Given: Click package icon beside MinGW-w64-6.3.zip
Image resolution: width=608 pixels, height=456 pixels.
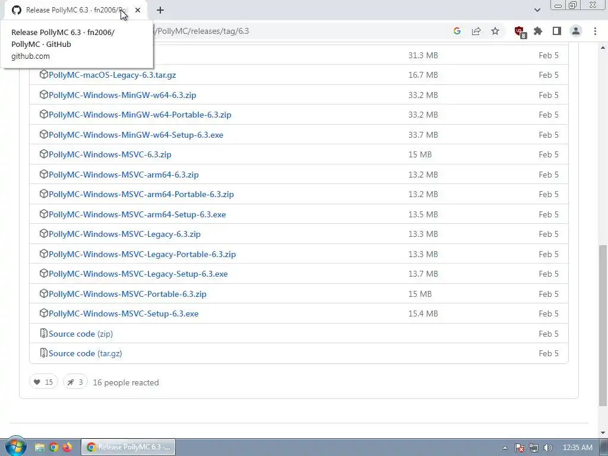Looking at the screenshot, I should pos(44,94).
